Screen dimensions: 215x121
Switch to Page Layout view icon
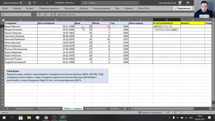[x=175, y=113]
